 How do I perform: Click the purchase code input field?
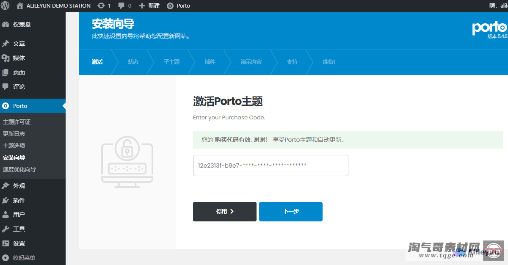point(271,165)
